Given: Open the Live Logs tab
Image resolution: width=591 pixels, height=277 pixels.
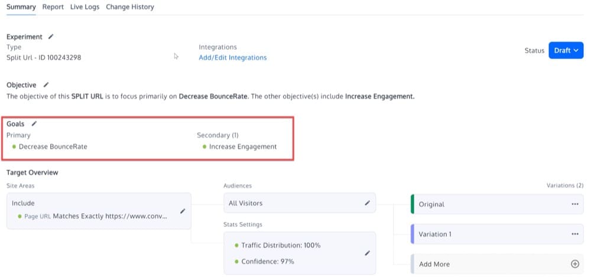Looking at the screenshot, I should 85,6.
